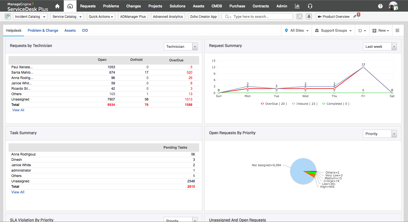Expand the All Sites dropdown
408x222 pixels.
pyautogui.click(x=296, y=30)
